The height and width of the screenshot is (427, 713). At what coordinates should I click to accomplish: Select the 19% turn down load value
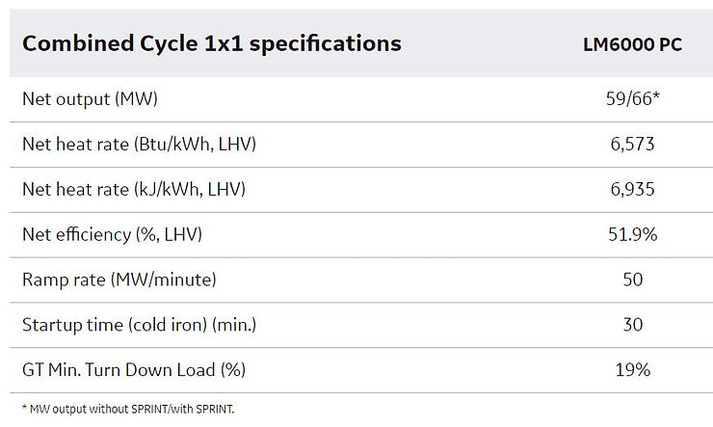pos(632,369)
